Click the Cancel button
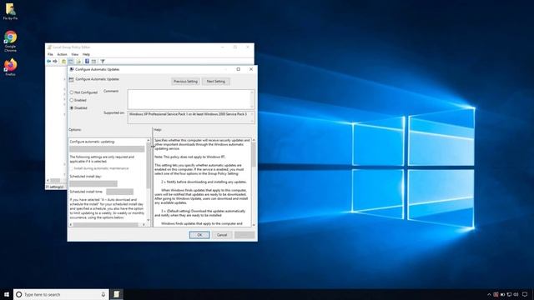This screenshot has height=300, width=534. click(x=222, y=235)
